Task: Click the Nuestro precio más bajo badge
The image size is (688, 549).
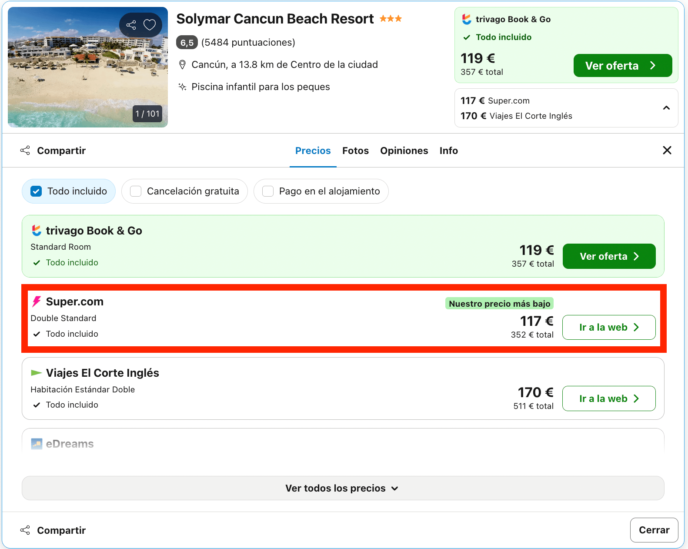Action: (499, 304)
